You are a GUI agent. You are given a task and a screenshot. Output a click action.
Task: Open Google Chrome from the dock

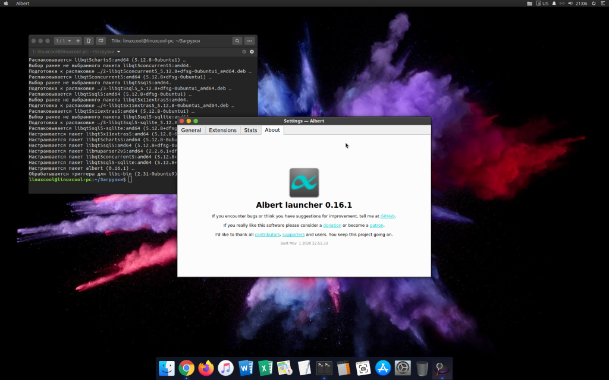[186, 368]
